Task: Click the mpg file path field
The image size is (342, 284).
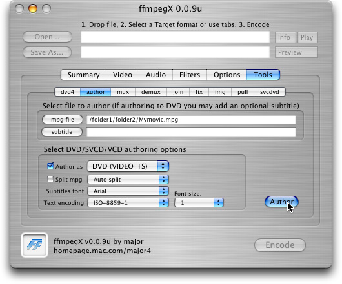Action: click(x=191, y=120)
